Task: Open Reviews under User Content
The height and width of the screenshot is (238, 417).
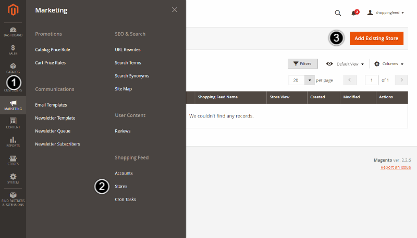Action: [122, 131]
